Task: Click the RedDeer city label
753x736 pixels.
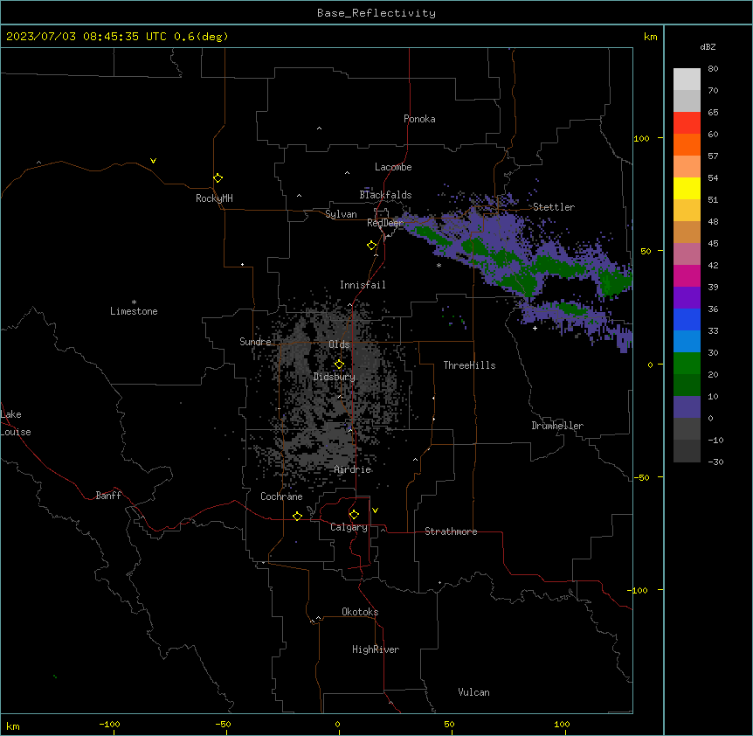Action: pyautogui.click(x=385, y=222)
